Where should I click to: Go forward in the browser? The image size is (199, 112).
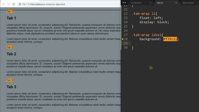8,4
